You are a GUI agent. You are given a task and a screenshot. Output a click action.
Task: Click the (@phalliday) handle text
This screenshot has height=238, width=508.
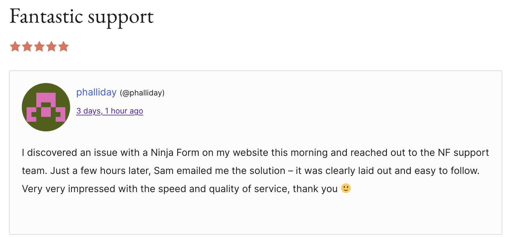pyautogui.click(x=142, y=93)
